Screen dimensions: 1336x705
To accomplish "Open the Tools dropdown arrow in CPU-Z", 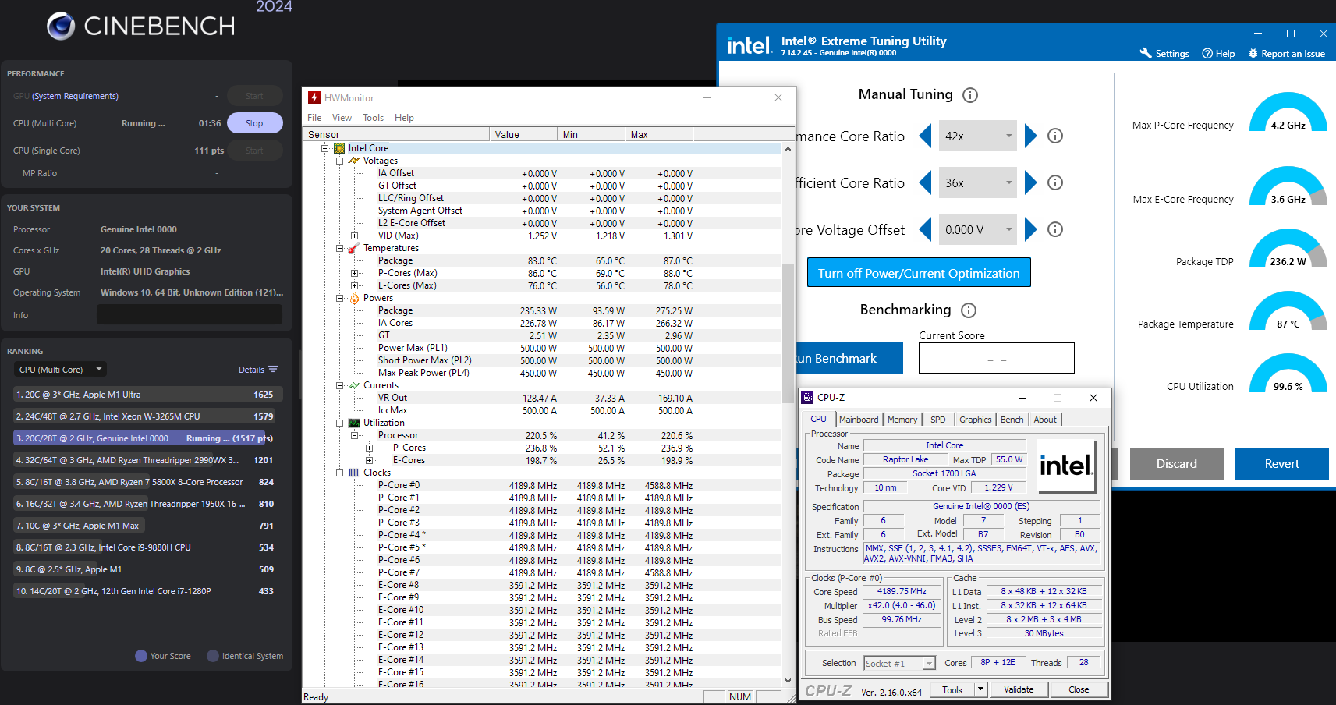I will [981, 689].
